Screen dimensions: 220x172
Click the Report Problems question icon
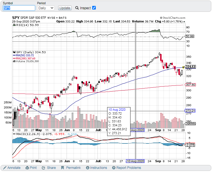click(114, 168)
